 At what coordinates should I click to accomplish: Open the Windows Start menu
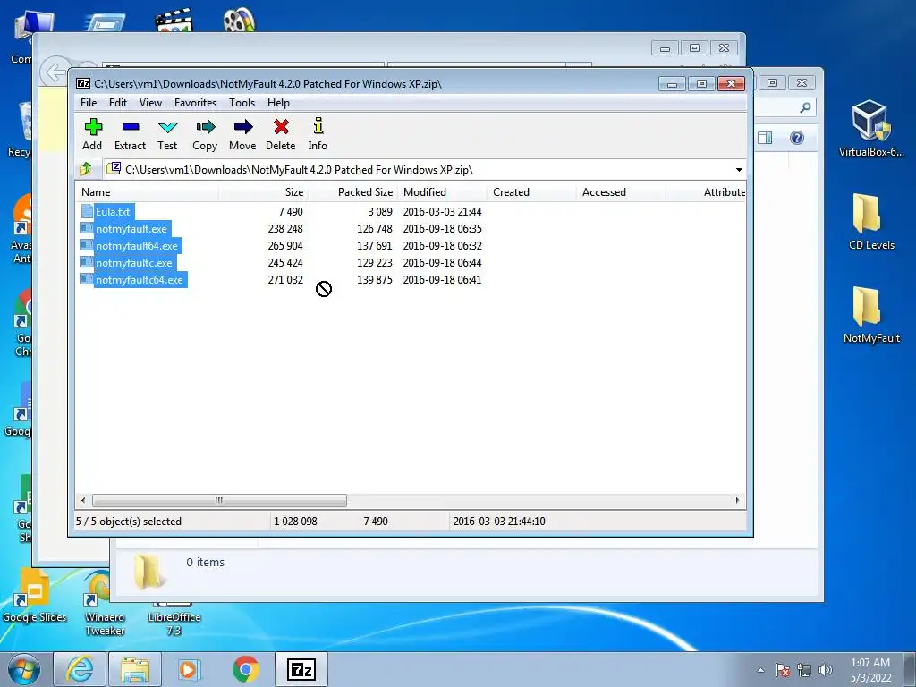pos(24,669)
